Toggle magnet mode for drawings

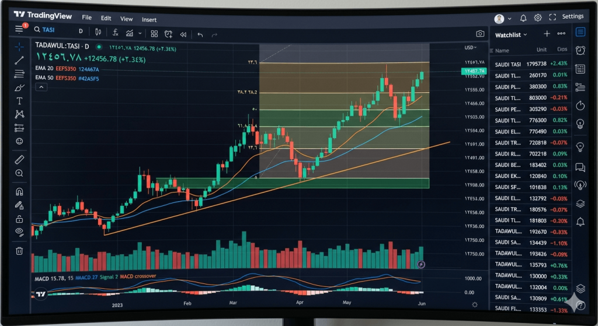click(x=19, y=191)
